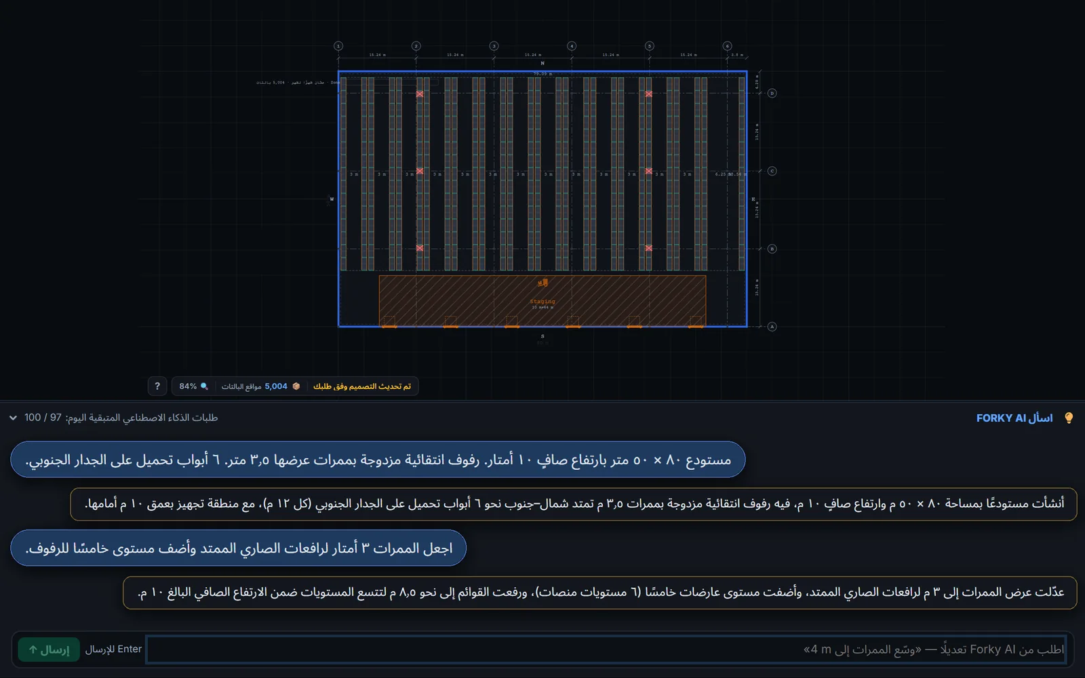1085x678 pixels.
Task: Click the 79.09 m width dimension label
Action: (x=542, y=74)
